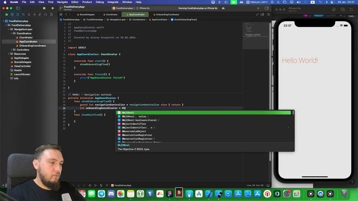The image size is (358, 201).
Task: Switch to Coordinator editor tab
Action: click(110, 15)
